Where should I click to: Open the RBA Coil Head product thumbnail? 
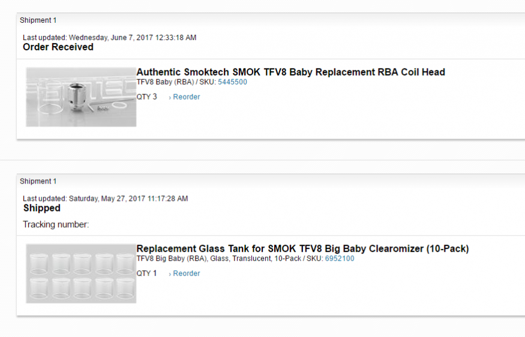coord(81,97)
